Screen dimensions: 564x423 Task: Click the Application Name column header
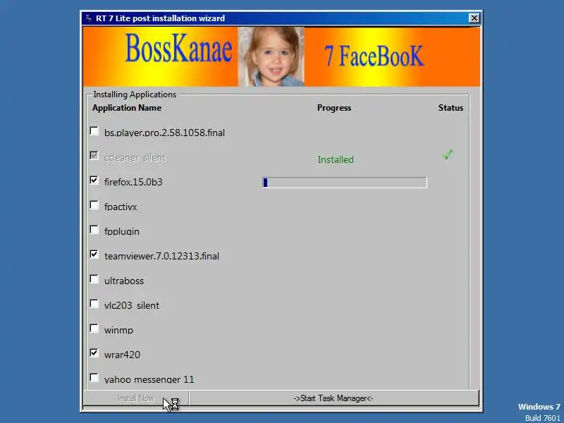(x=127, y=108)
